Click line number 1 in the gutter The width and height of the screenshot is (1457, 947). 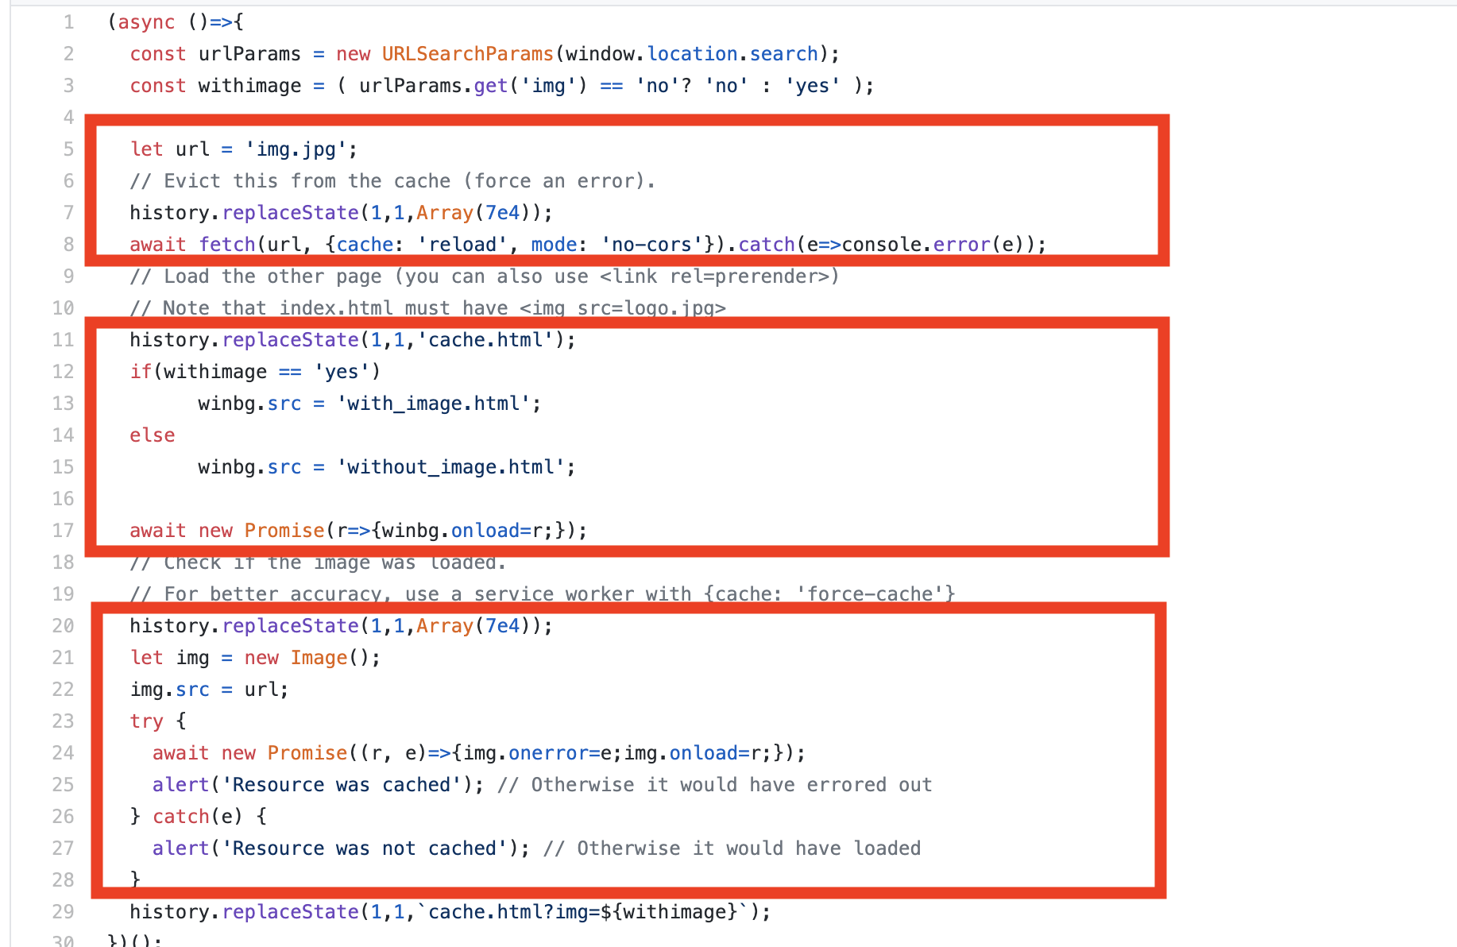(x=69, y=22)
